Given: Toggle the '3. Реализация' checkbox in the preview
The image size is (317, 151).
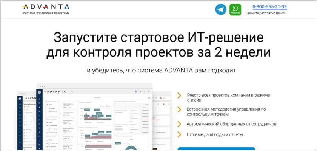Looking at the screenshot, I should [48, 133].
